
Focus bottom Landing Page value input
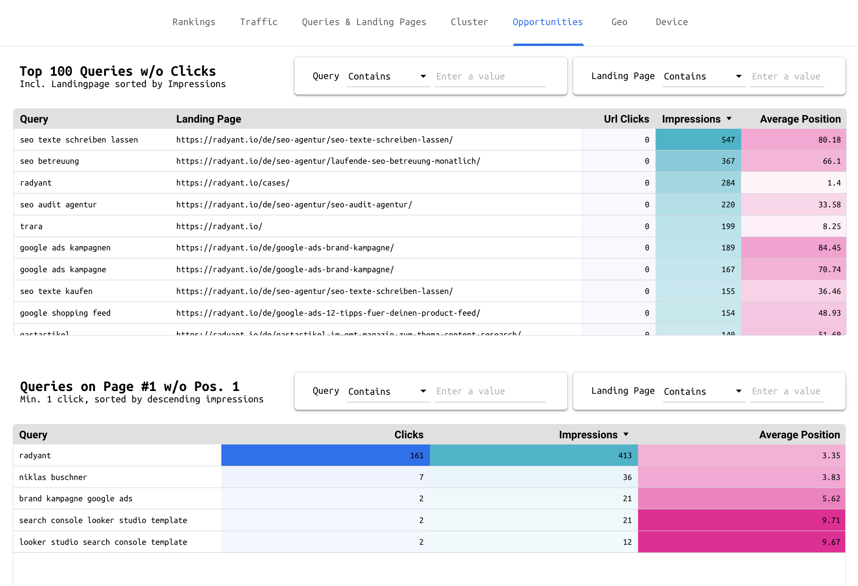pos(787,391)
